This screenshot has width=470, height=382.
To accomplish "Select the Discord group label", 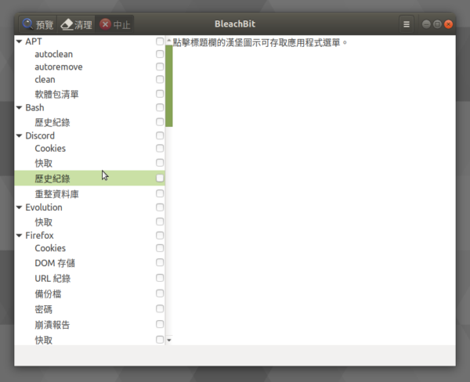I will [40, 135].
